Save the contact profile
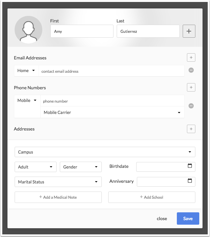 point(188,218)
